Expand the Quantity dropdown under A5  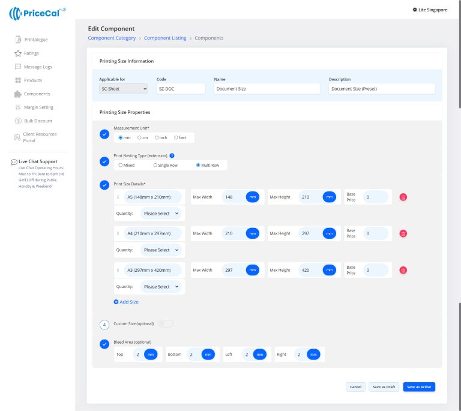(161, 214)
